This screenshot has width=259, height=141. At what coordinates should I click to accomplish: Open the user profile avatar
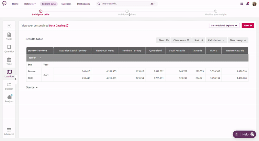[x=254, y=4]
